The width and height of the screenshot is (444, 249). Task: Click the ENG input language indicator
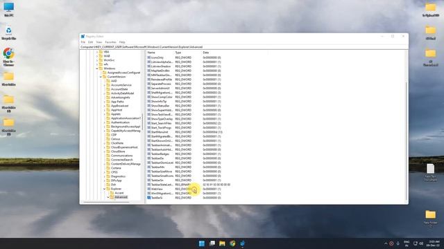point(407,243)
